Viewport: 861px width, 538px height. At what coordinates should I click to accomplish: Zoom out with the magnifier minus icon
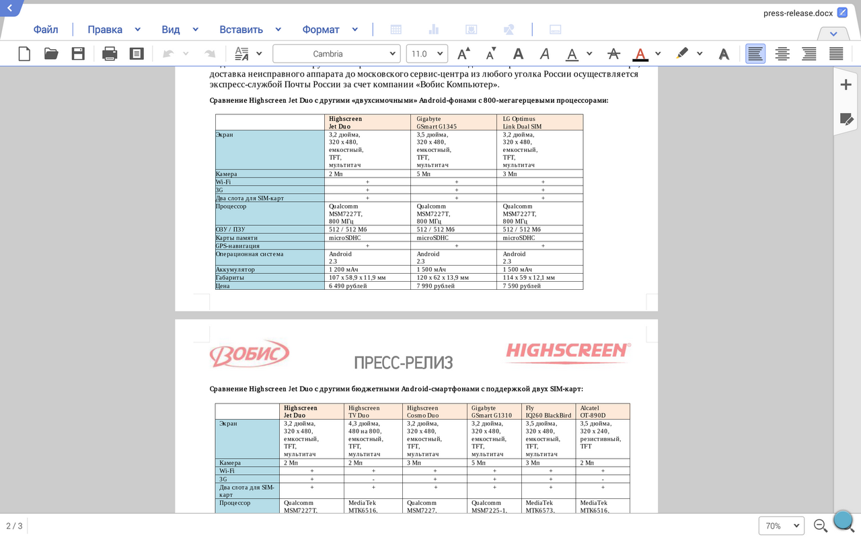point(820,526)
